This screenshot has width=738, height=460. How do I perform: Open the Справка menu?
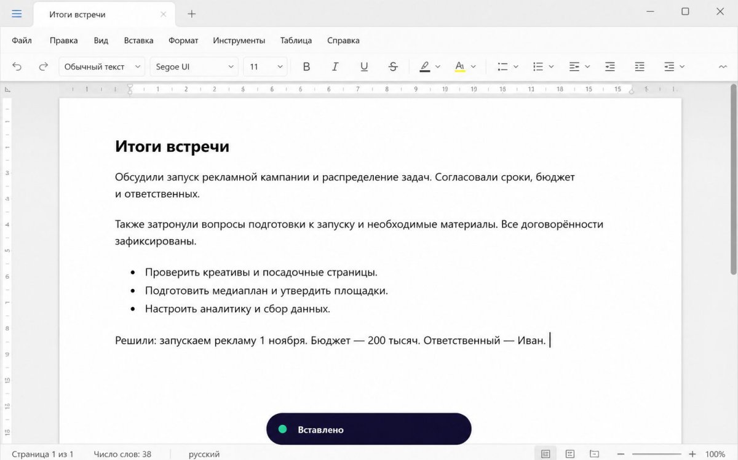pyautogui.click(x=343, y=41)
